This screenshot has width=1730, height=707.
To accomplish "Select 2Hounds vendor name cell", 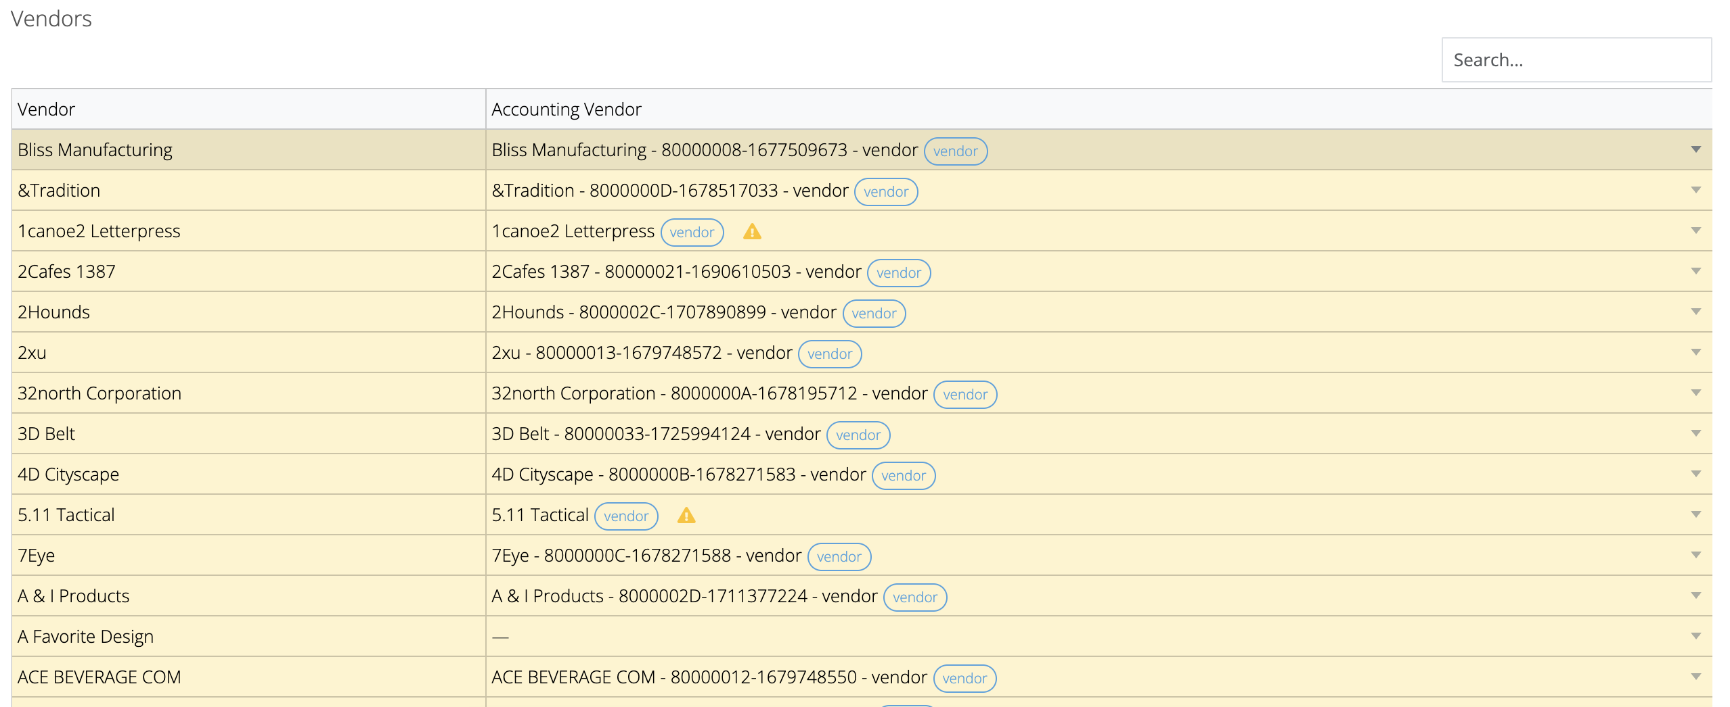I will pyautogui.click(x=248, y=312).
